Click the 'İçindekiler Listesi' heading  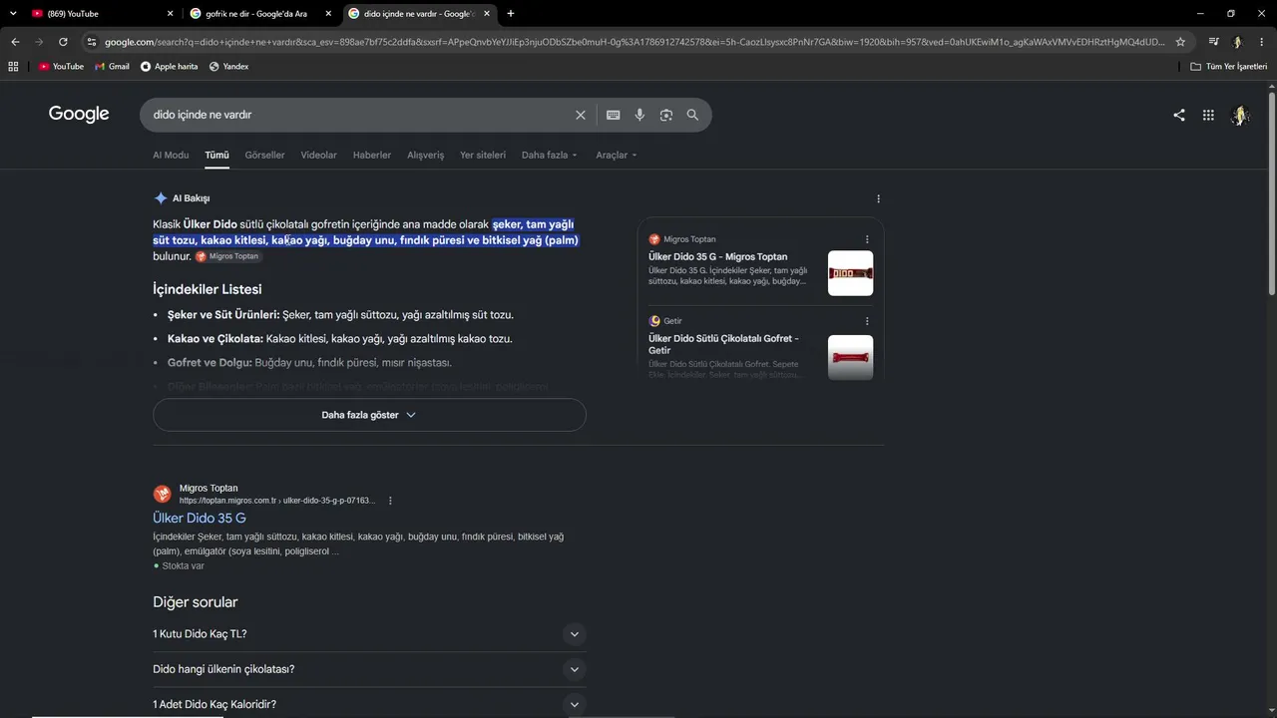coord(208,289)
